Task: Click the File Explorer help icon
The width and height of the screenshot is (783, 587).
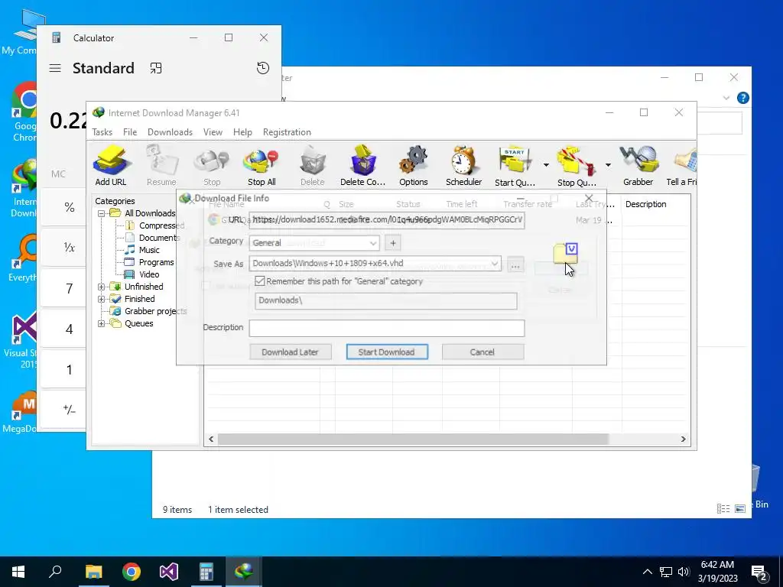Action: [742, 98]
